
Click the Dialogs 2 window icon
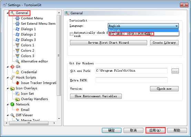(18, 35)
